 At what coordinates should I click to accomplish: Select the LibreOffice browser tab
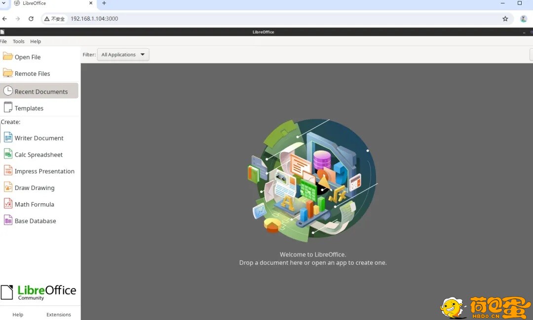coord(53,4)
